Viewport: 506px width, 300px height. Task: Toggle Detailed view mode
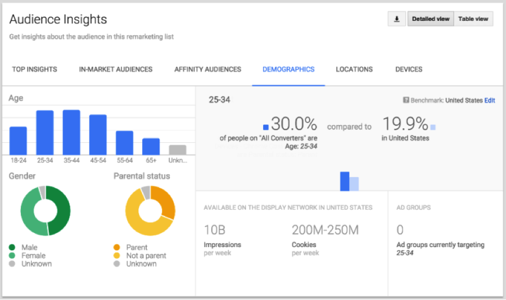(430, 19)
